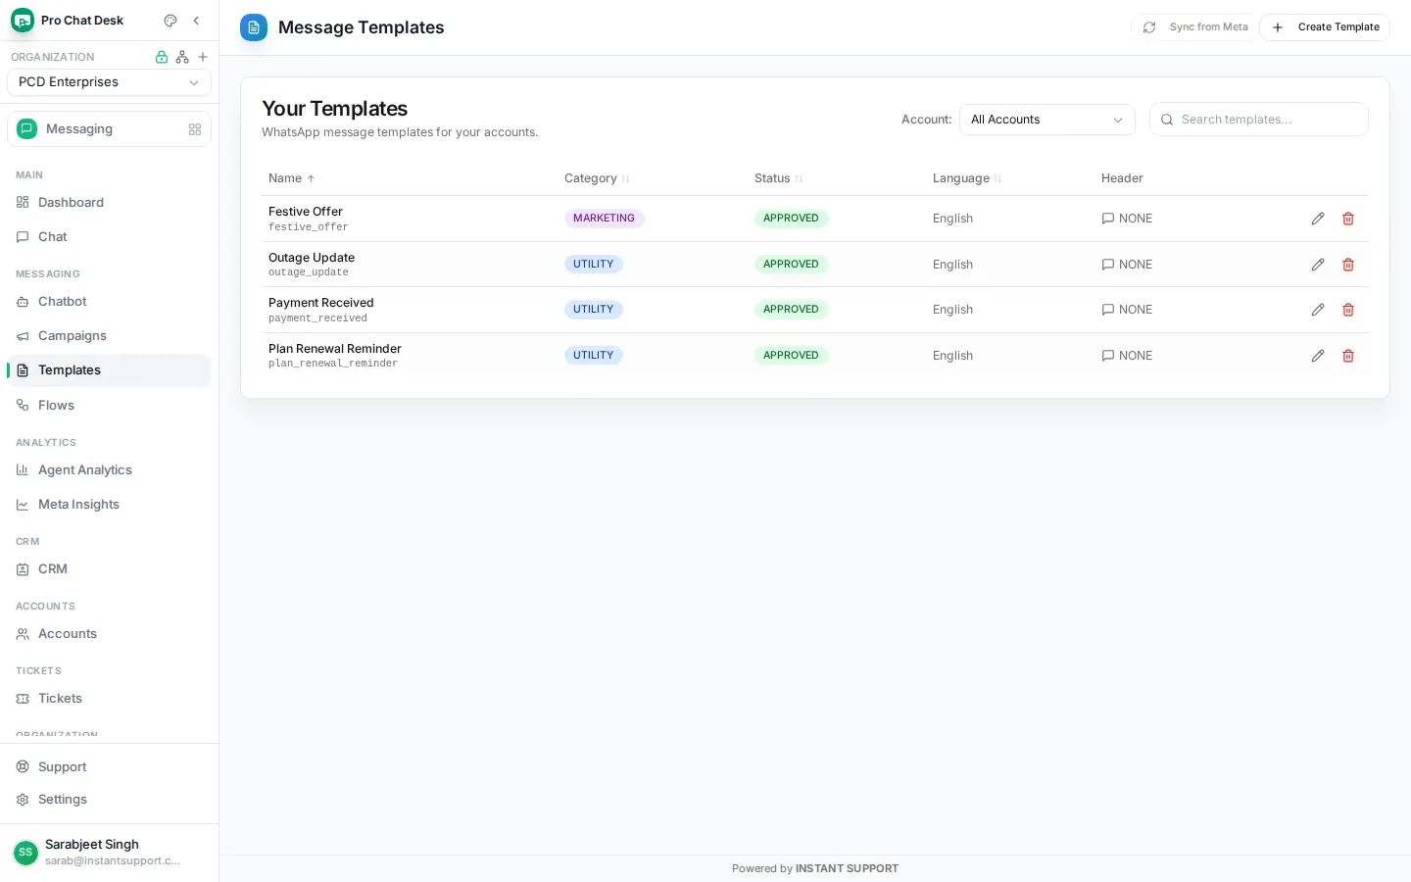Click Sync from Meta button
Image resolution: width=1411 pixels, height=882 pixels.
click(x=1194, y=27)
